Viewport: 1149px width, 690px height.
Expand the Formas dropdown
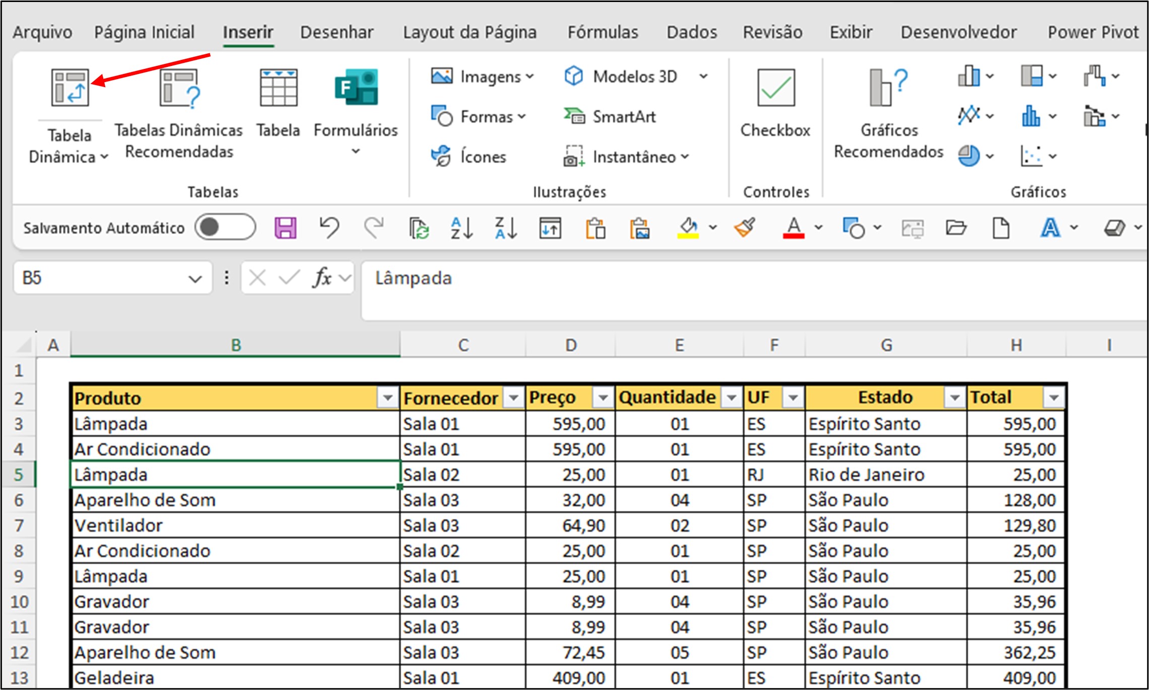click(522, 117)
